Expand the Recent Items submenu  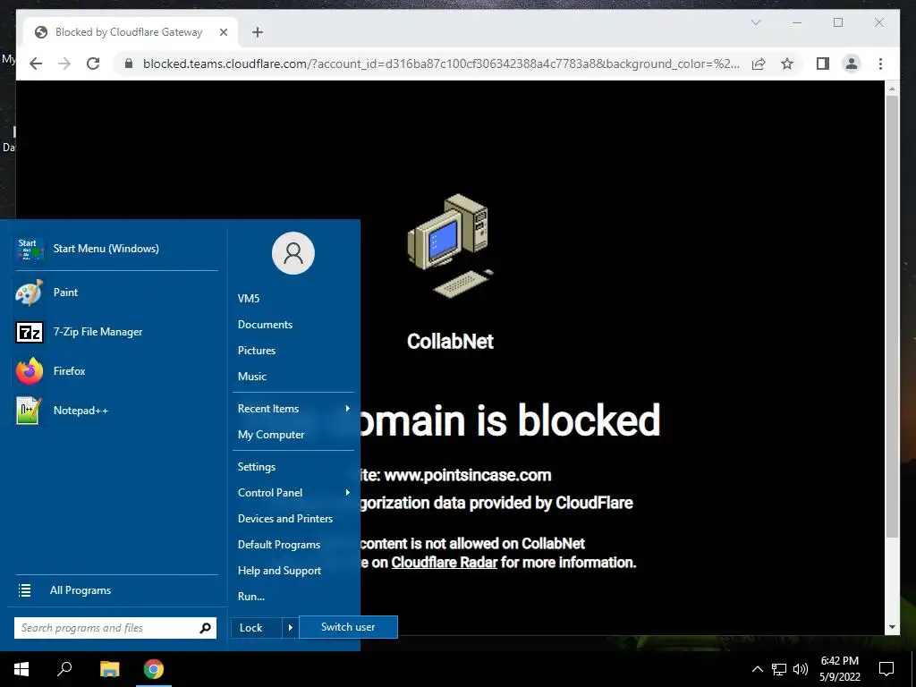(x=293, y=408)
